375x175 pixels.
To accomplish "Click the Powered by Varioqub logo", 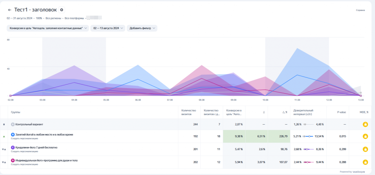I will tap(353, 172).
